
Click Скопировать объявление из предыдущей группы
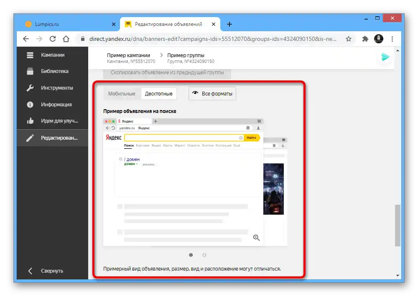(167, 73)
